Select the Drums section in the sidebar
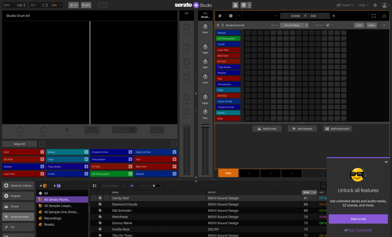Screen dimensions: 392x237 18,206
